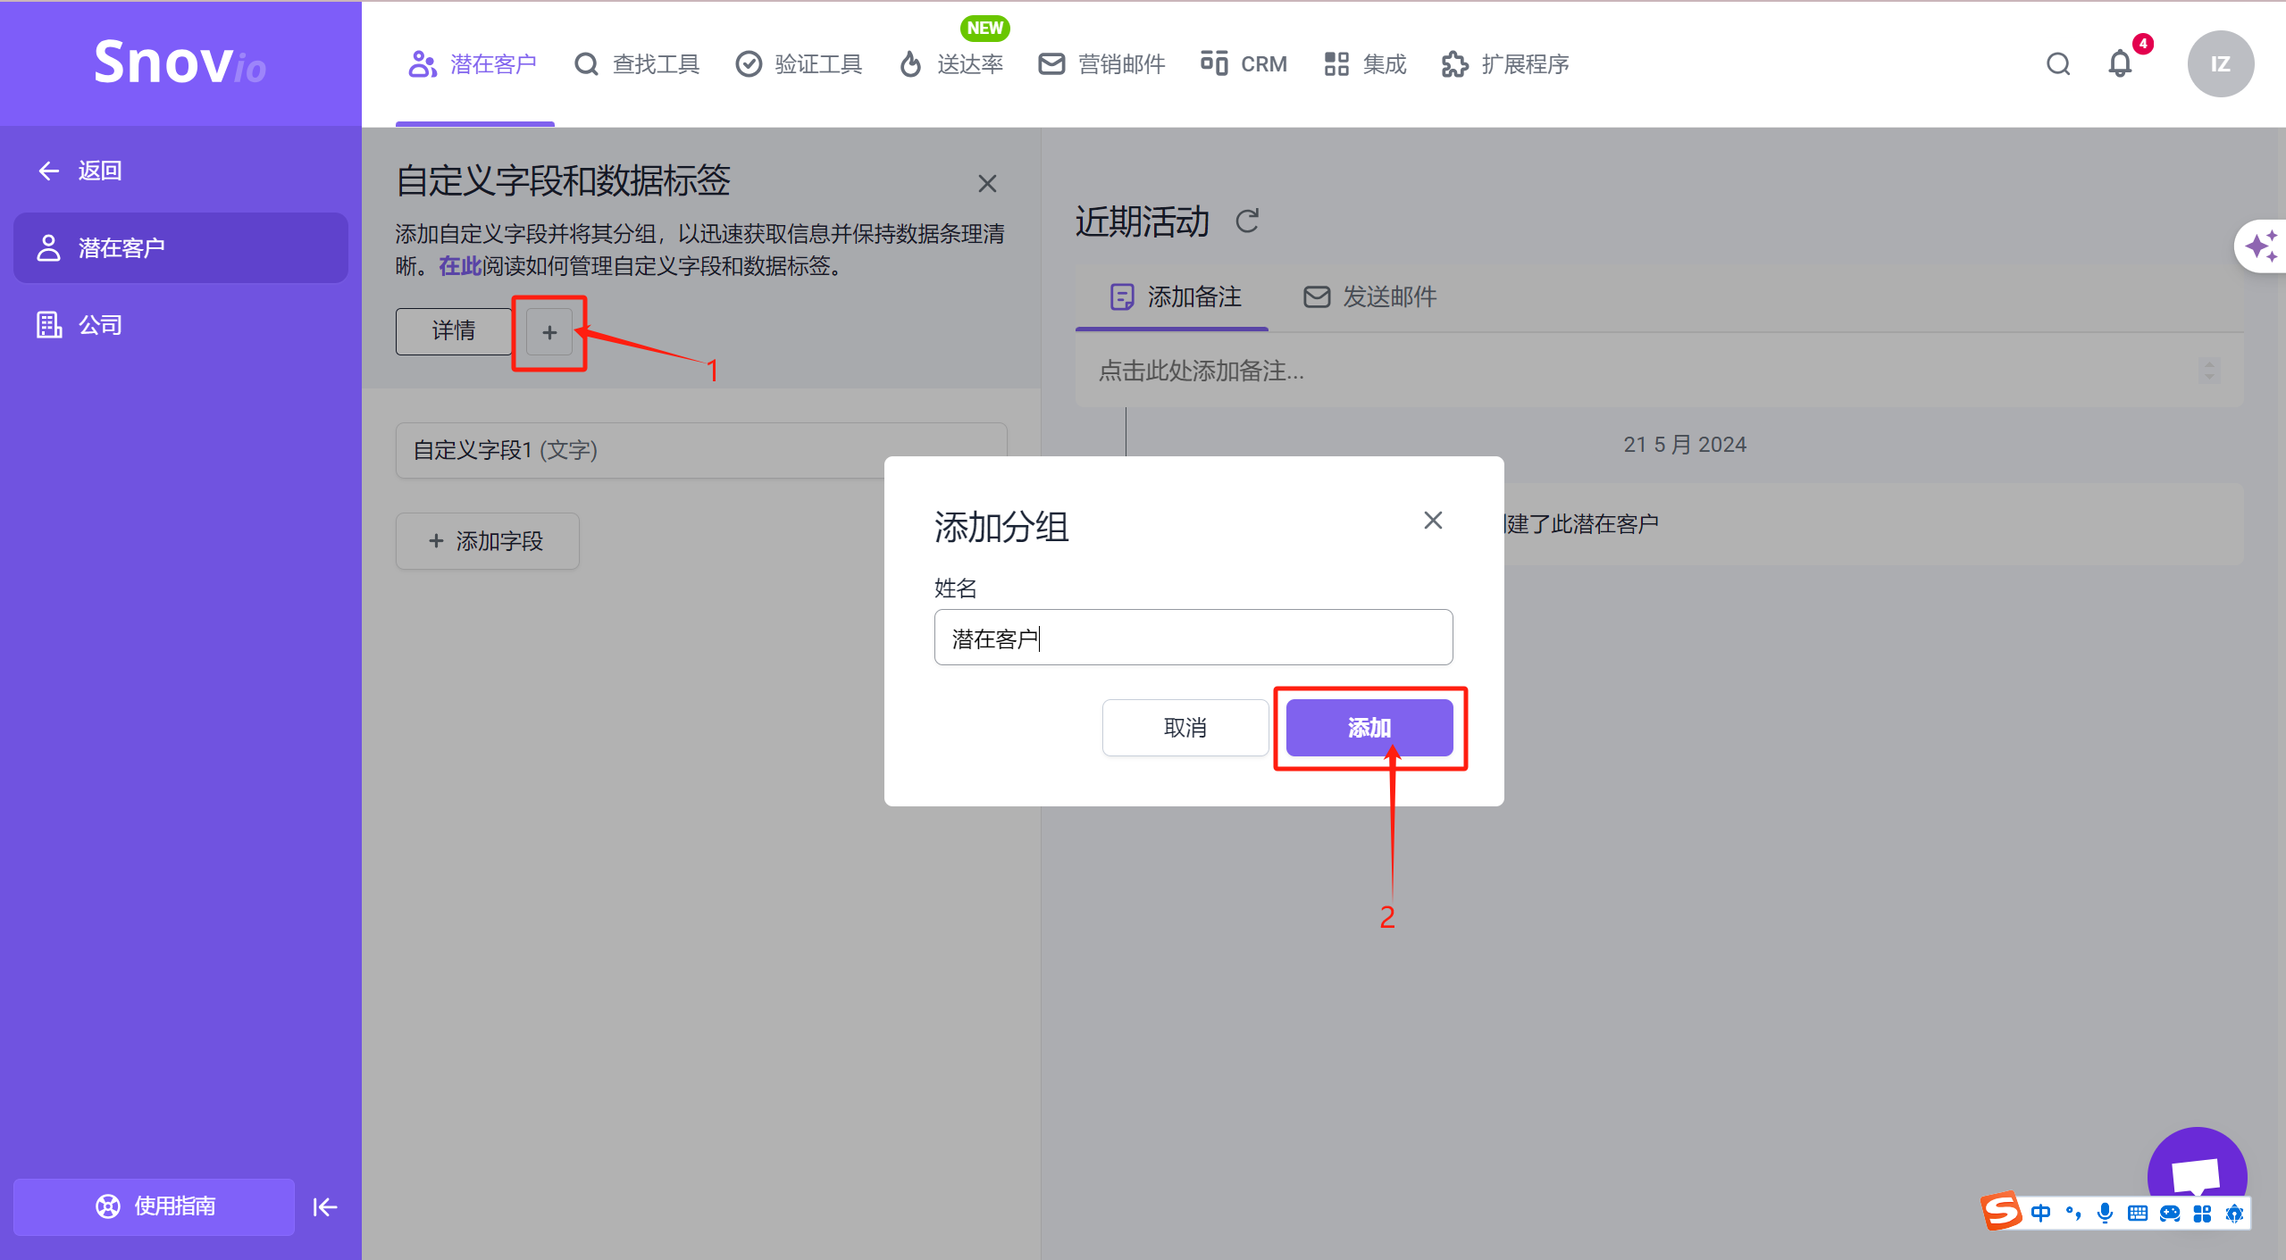The width and height of the screenshot is (2286, 1260).
Task: Close the 自定义字段和数据标签 panel
Action: (987, 183)
